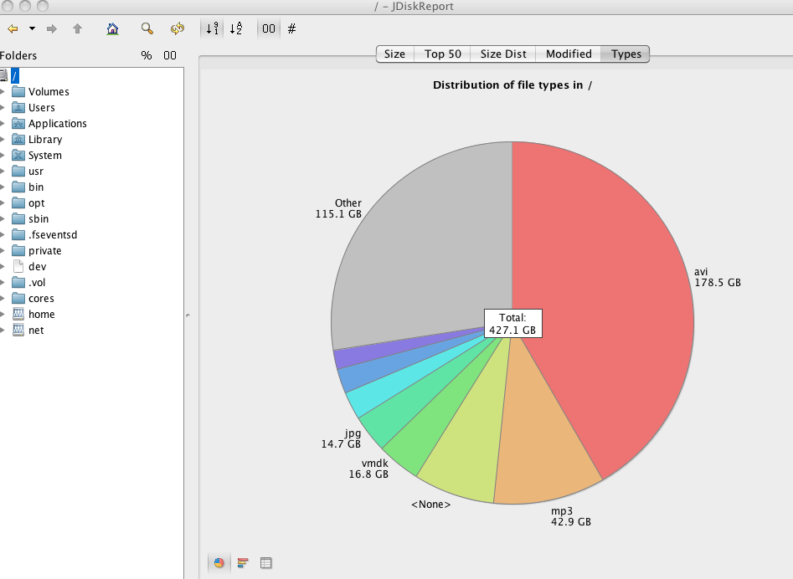Select the Library folder icon
The height and width of the screenshot is (579, 793).
coord(18,140)
